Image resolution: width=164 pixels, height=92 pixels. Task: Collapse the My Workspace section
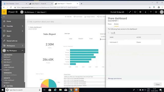click(23, 51)
